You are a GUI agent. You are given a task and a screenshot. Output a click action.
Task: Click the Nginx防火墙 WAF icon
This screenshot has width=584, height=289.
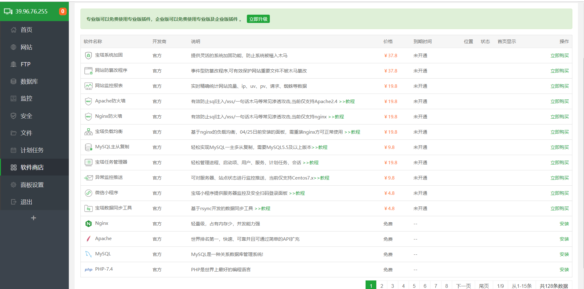pos(88,117)
